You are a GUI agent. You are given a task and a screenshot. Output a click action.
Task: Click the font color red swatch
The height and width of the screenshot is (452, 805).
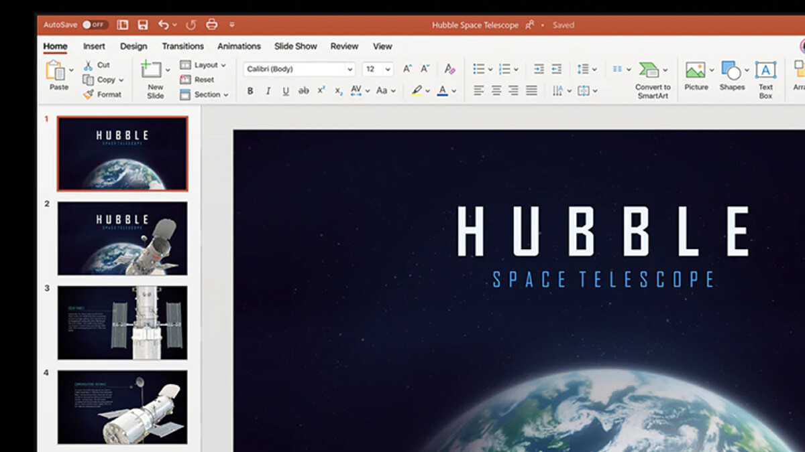[x=442, y=91]
